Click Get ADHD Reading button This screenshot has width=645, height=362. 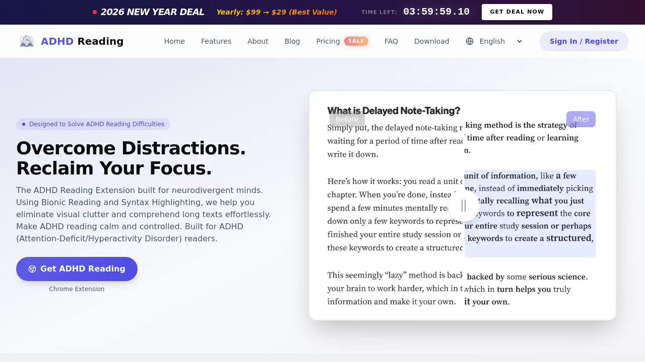(77, 269)
